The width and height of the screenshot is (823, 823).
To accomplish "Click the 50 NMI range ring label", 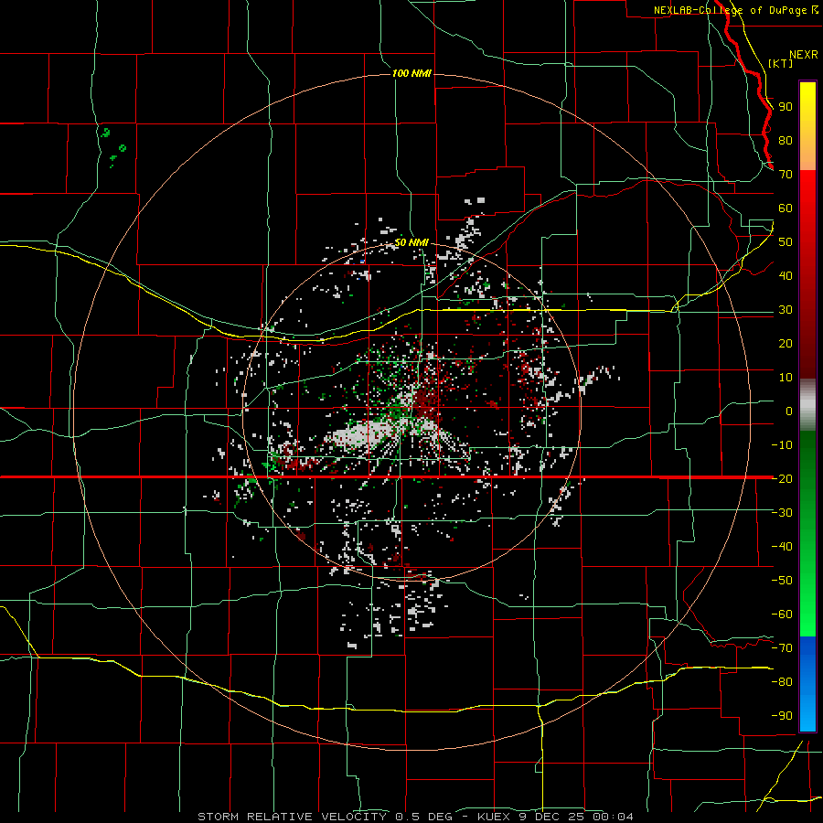I will click(411, 242).
